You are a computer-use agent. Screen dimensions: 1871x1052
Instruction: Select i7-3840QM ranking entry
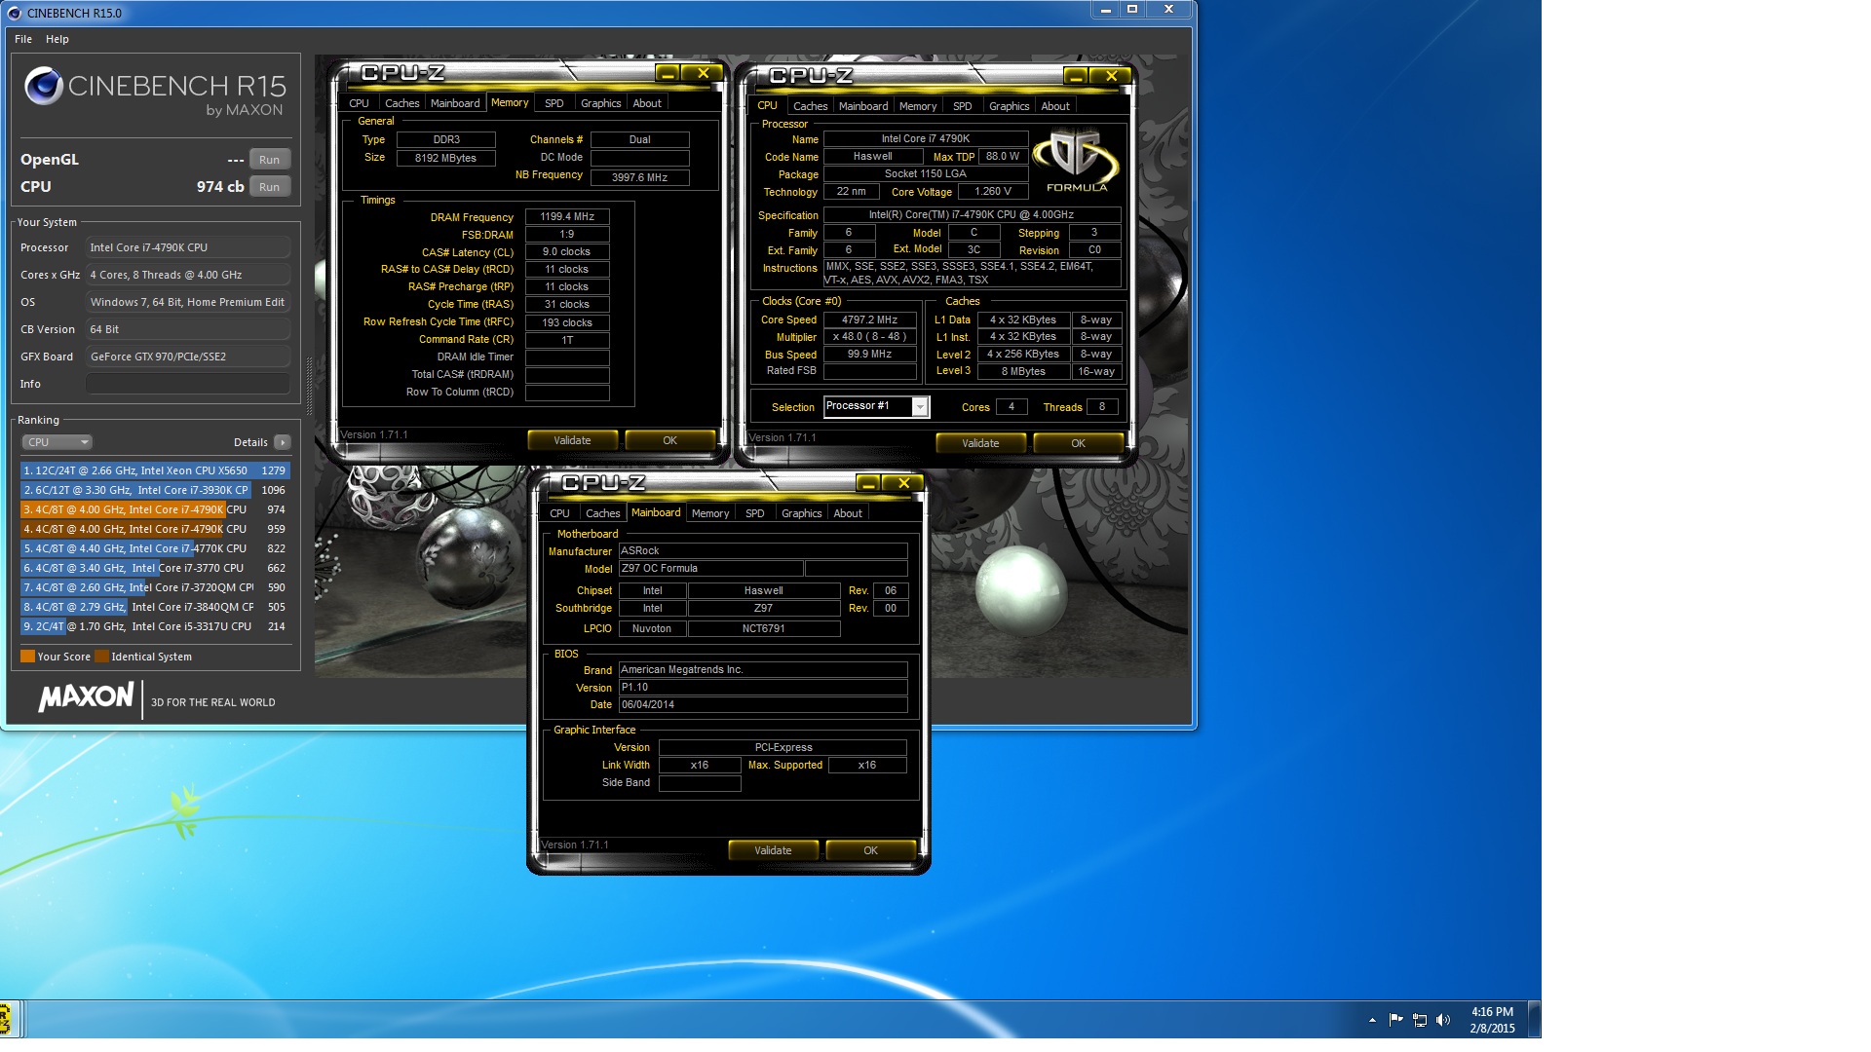155,607
